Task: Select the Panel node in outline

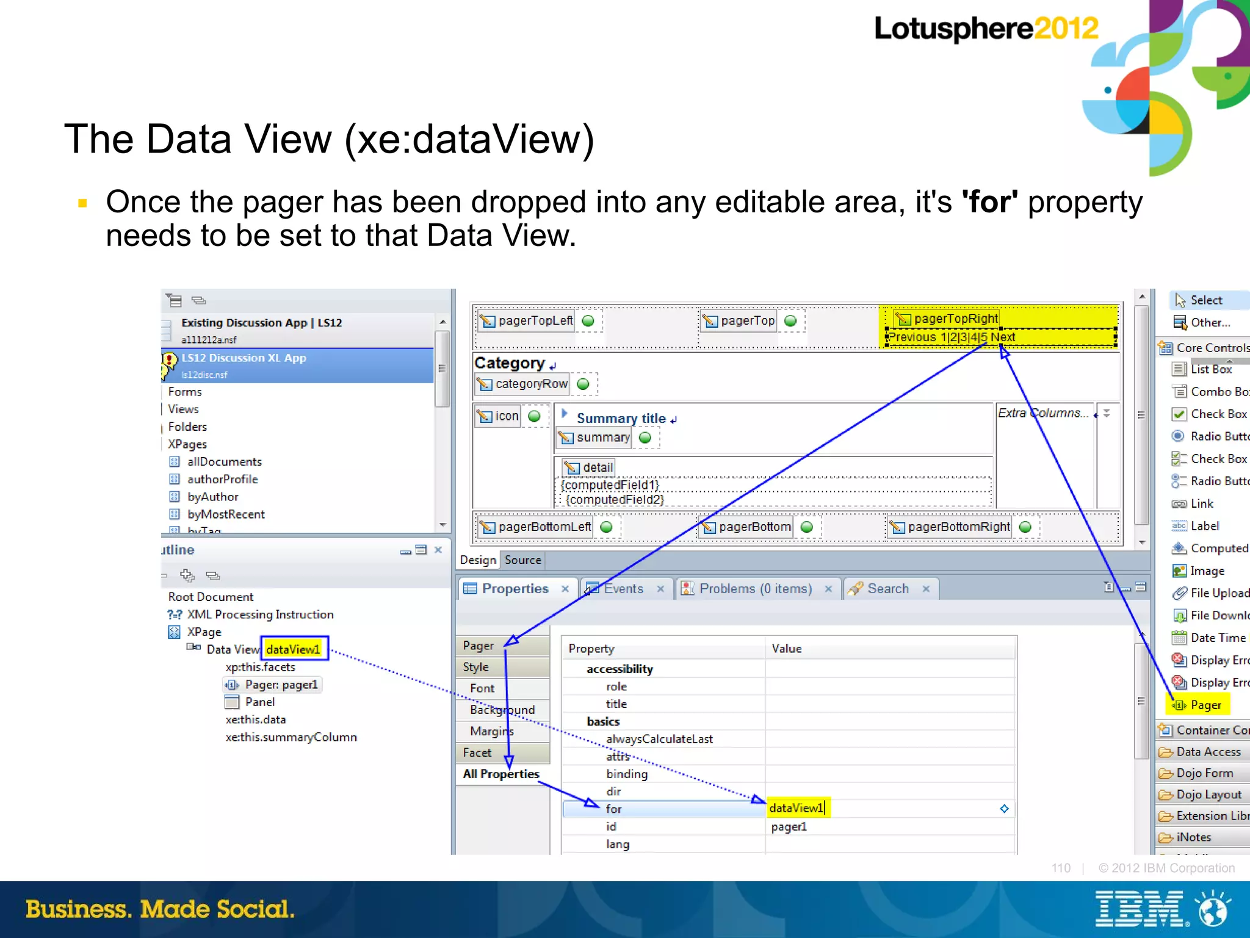Action: (250, 702)
